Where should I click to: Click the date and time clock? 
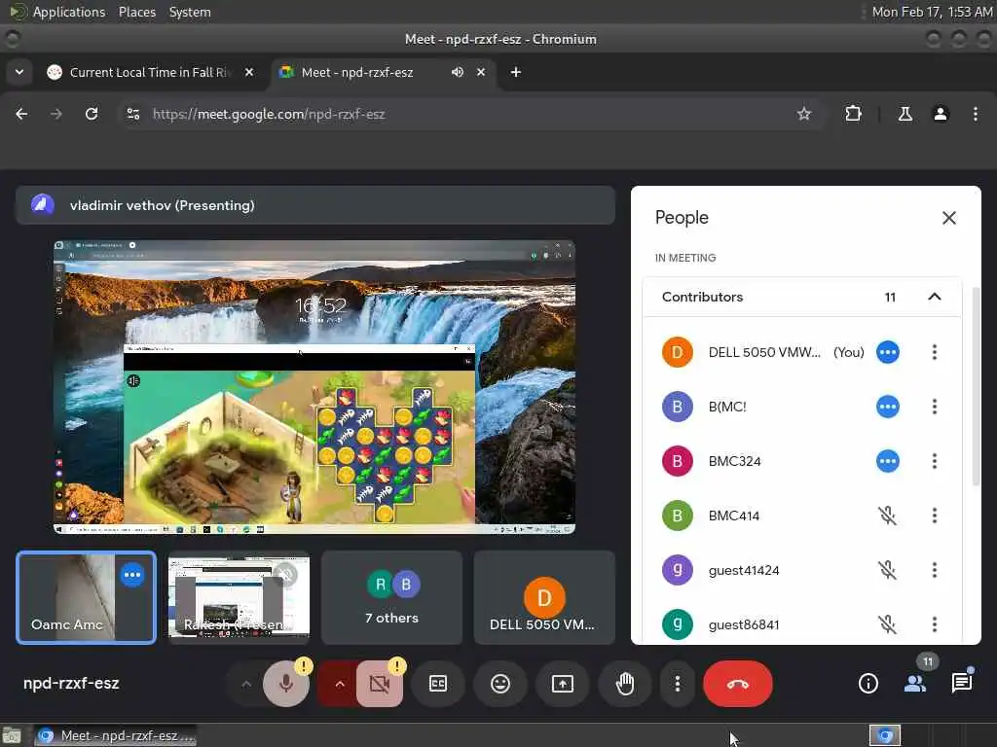pos(932,12)
